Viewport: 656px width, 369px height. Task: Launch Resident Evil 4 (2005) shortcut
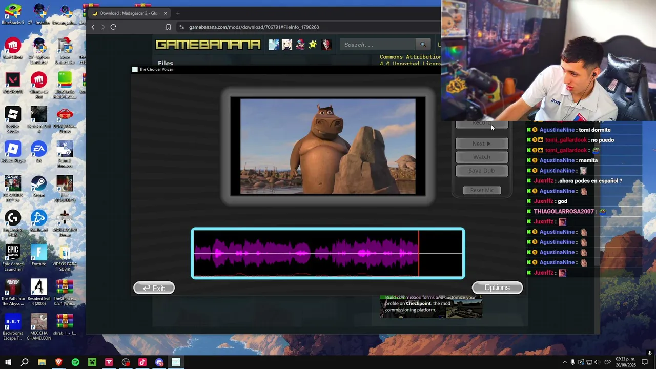38,292
